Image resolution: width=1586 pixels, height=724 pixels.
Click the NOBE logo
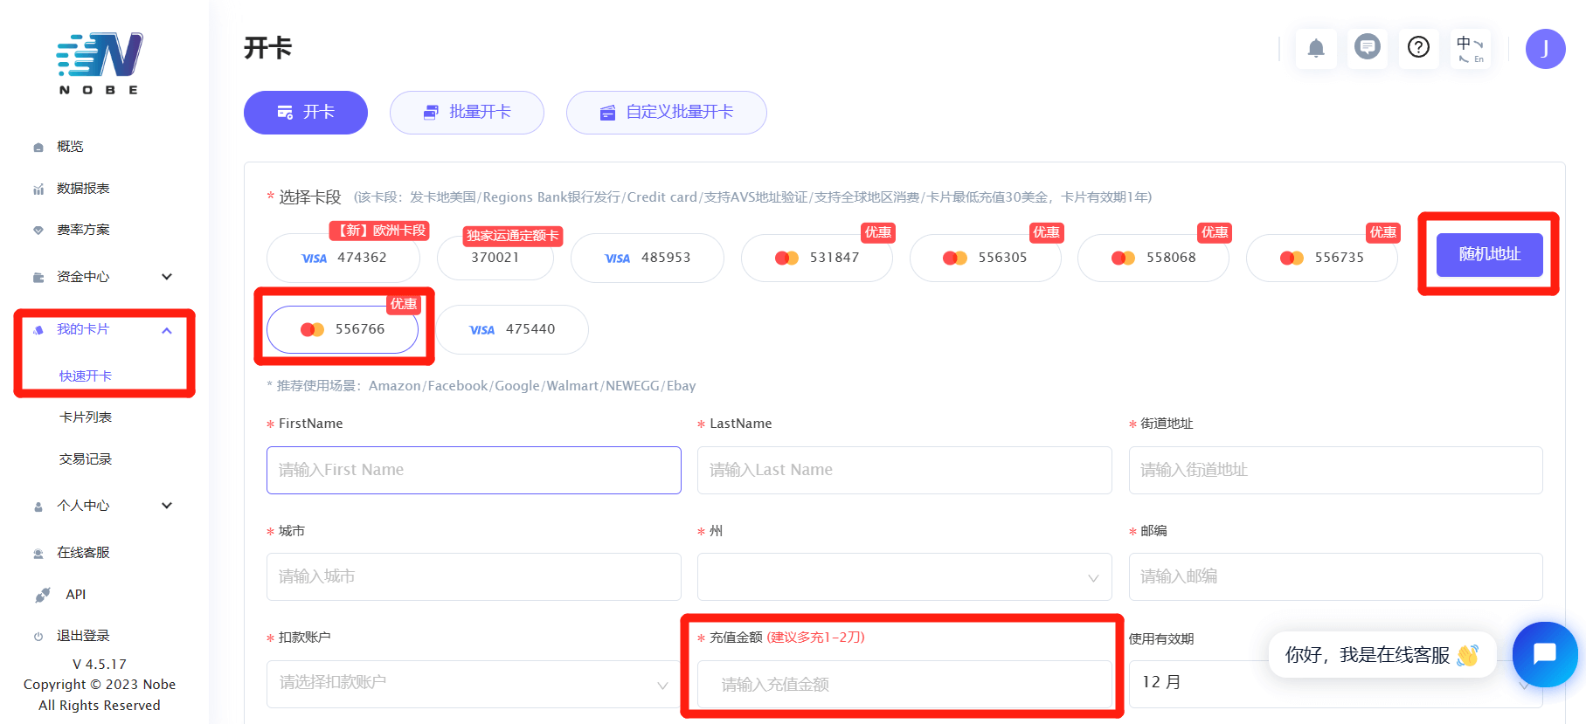(100, 63)
